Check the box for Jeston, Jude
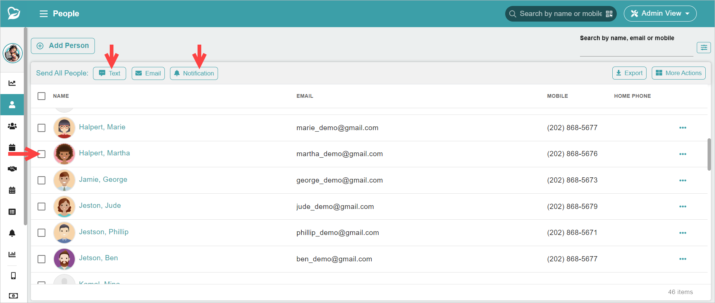The width and height of the screenshot is (715, 303). click(42, 206)
